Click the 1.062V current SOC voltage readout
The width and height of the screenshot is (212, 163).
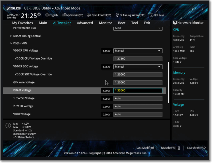(x=107, y=67)
